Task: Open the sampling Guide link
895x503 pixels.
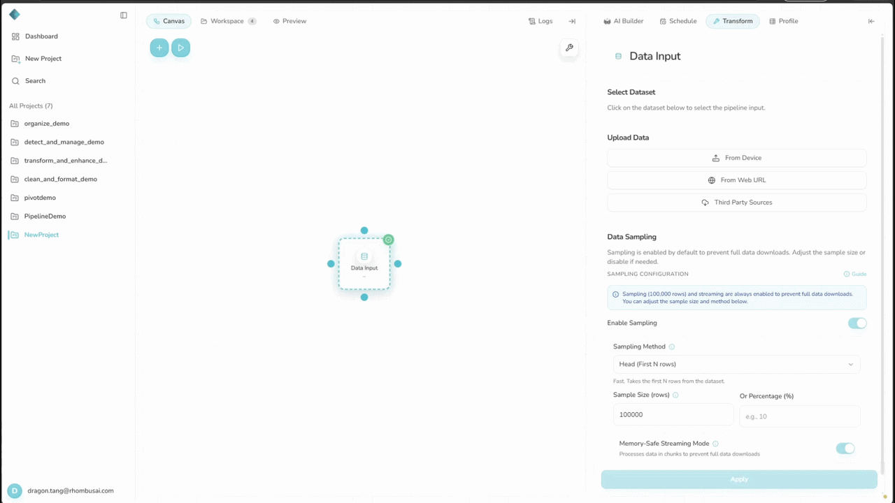Action: 855,274
